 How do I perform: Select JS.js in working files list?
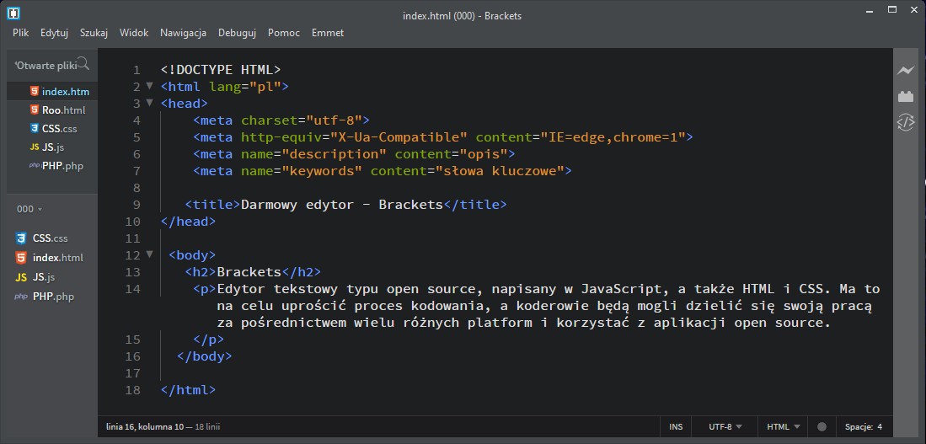pyautogui.click(x=52, y=147)
